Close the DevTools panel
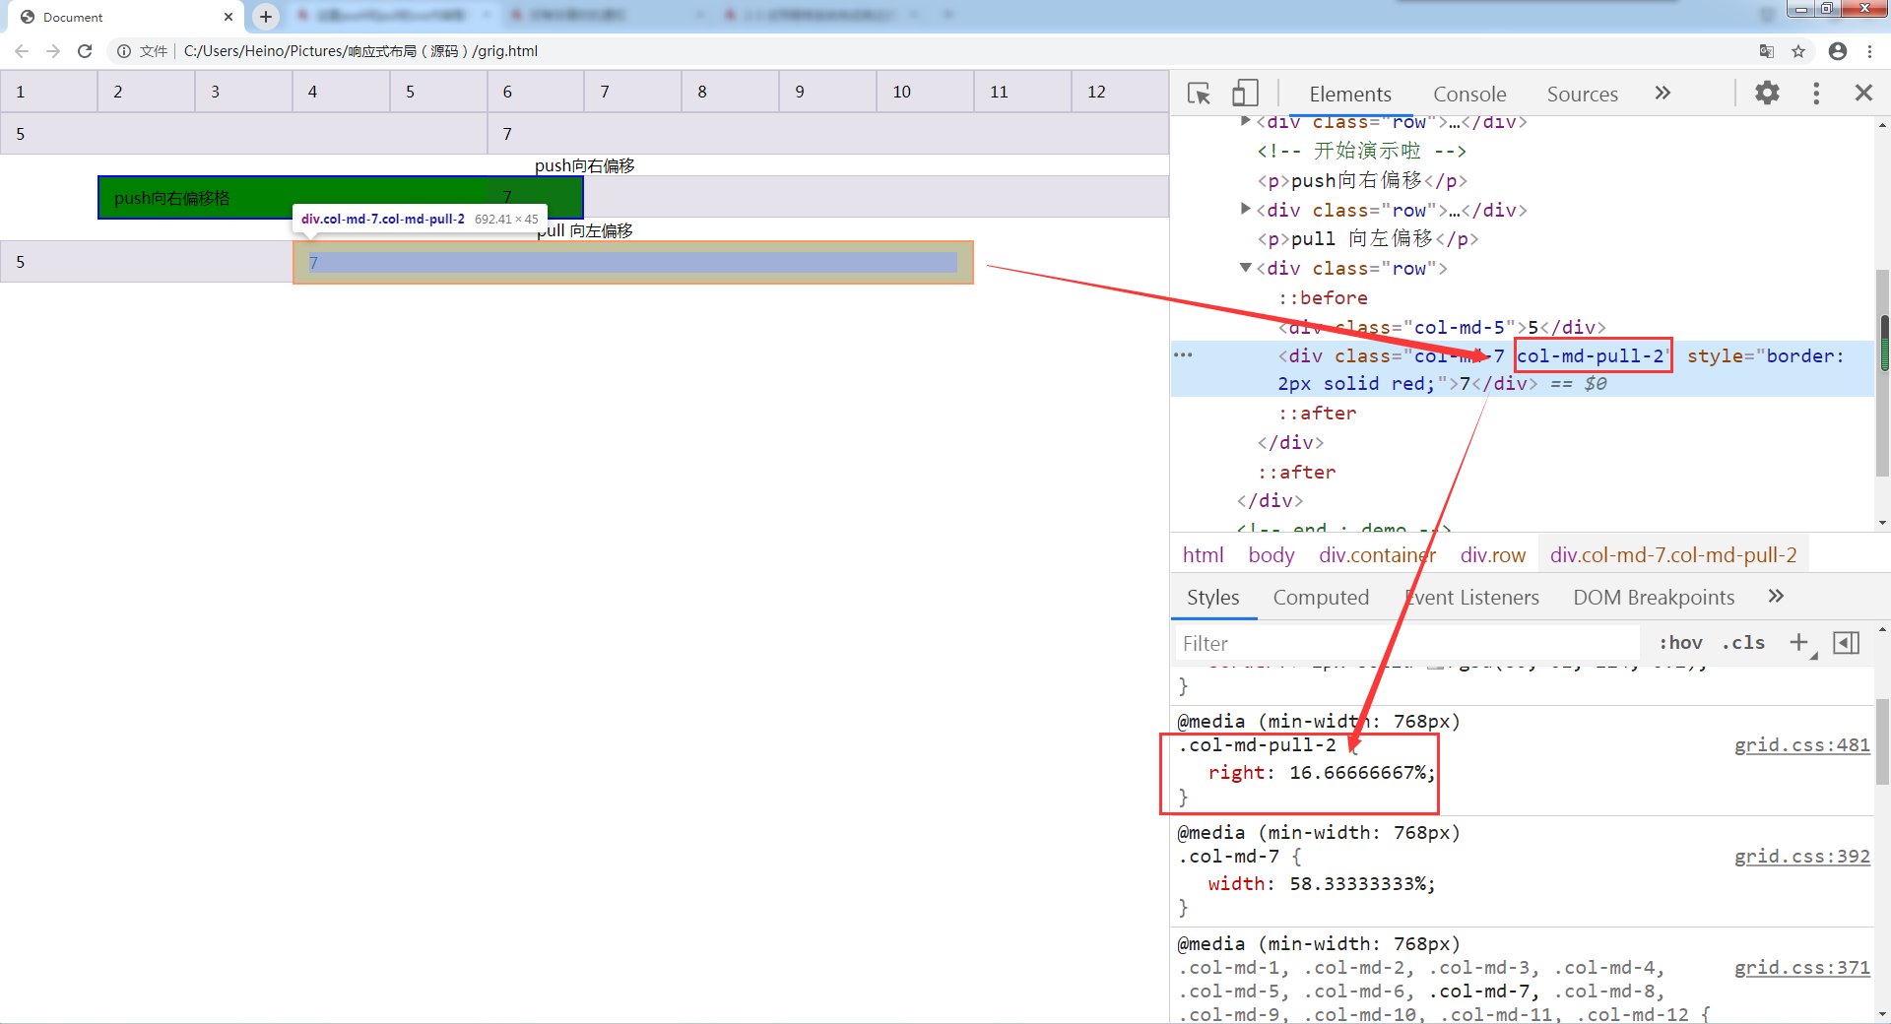This screenshot has height=1024, width=1891. click(1863, 93)
